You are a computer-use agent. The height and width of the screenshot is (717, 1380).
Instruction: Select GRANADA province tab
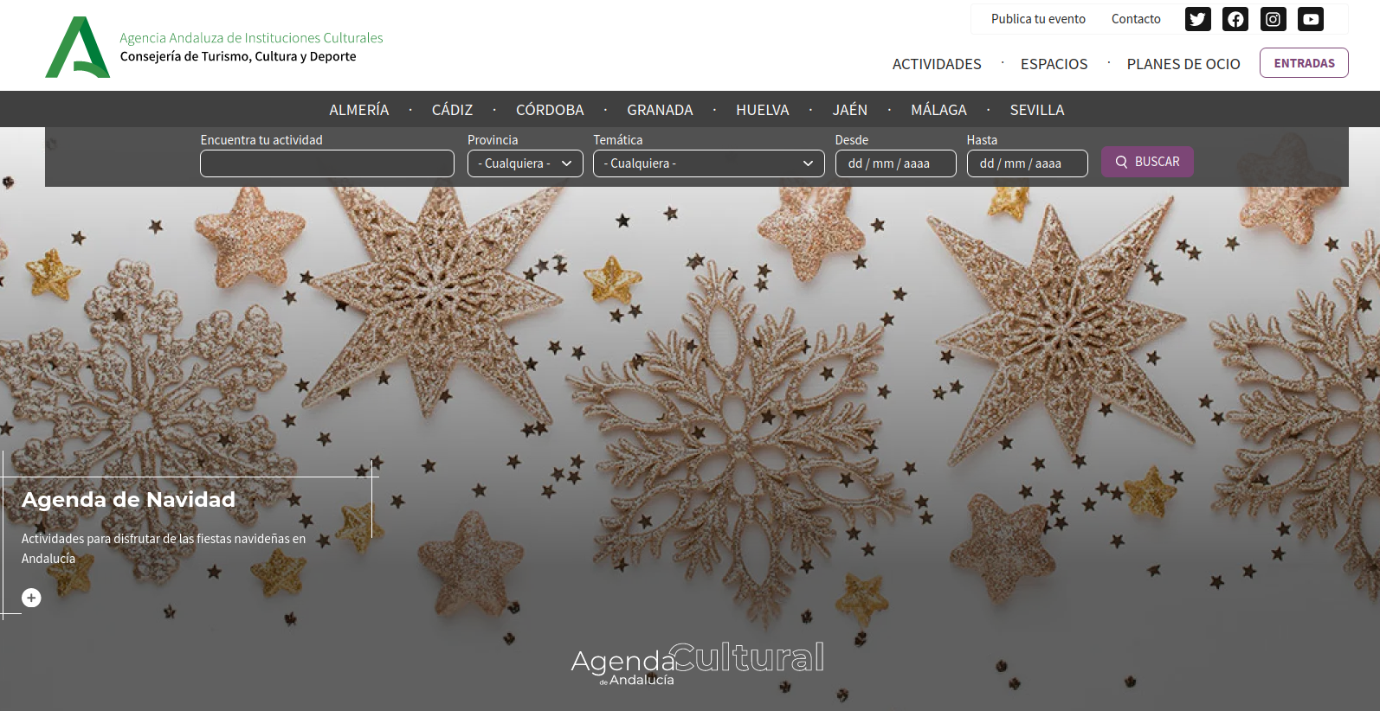660,110
